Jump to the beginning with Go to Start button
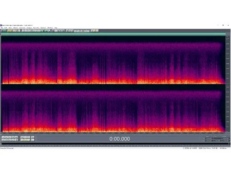Viewport: 231px width, 173px height. click(x=3, y=140)
